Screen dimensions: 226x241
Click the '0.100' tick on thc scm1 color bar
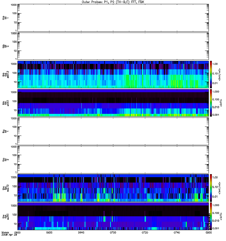216,213
